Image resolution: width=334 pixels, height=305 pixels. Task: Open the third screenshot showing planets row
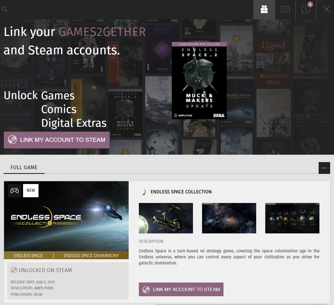pos(292,218)
